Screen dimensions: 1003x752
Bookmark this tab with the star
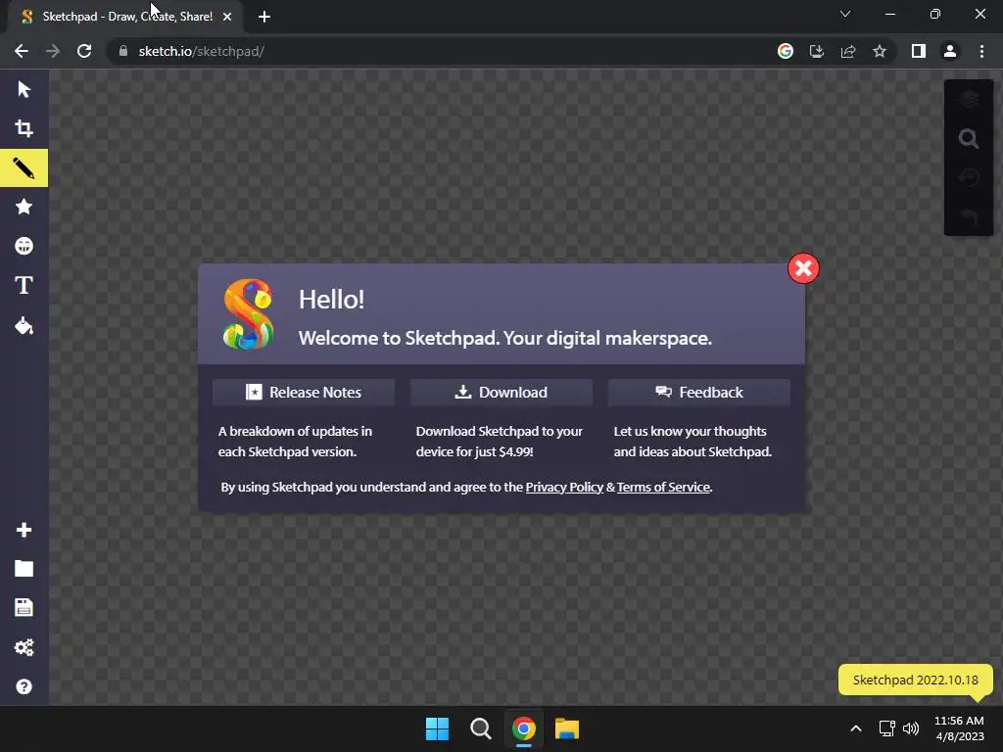coord(880,51)
